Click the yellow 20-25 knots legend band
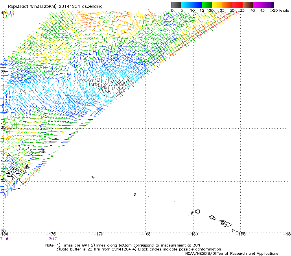The image size is (291, 256). pos(217,5)
